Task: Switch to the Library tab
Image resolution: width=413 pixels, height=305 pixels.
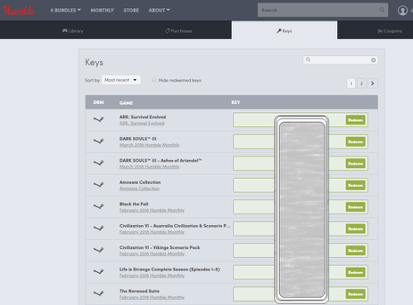Action: coord(73,30)
